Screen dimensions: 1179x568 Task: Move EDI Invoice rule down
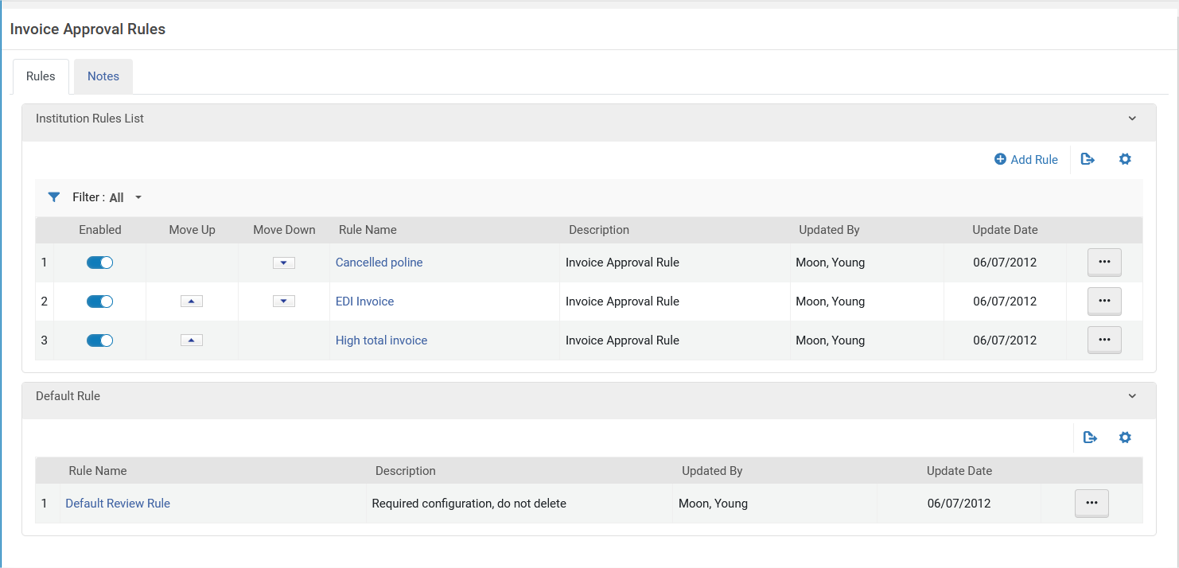[x=284, y=302]
